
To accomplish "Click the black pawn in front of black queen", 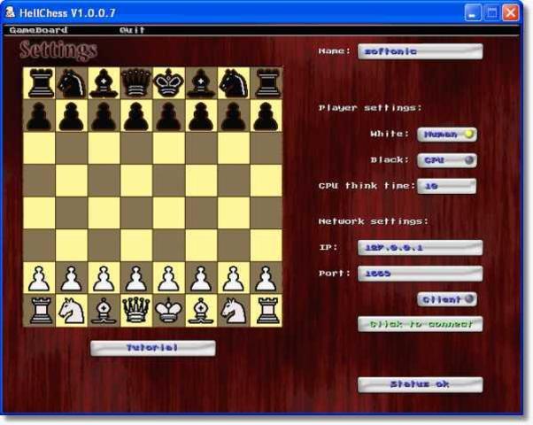I will 136,116.
